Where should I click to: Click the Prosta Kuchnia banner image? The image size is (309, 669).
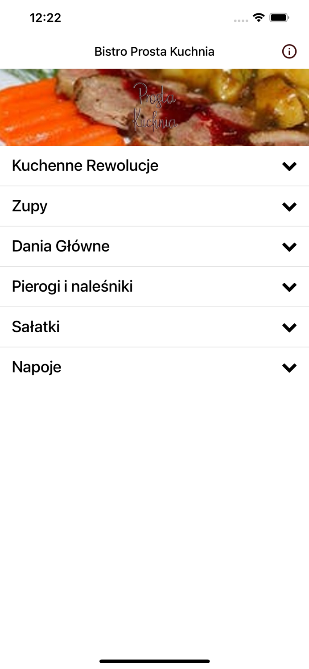tap(154, 107)
